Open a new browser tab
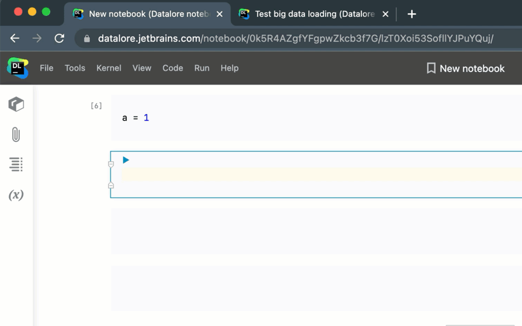This screenshot has height=326, width=522. coord(412,14)
